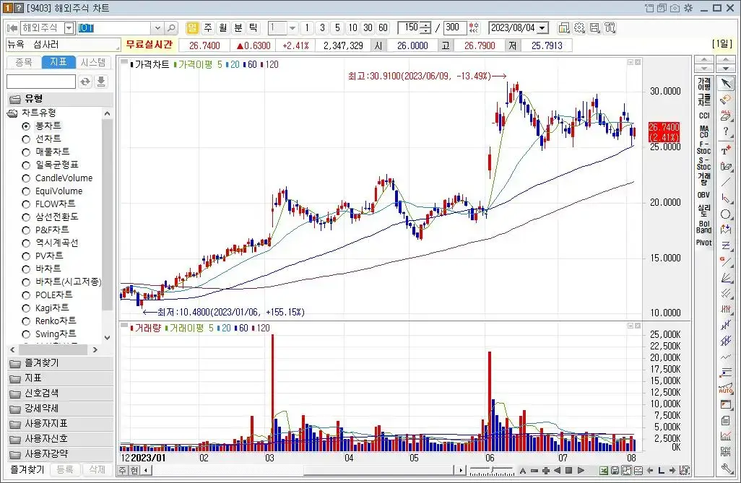
Task: Select the arrow pointer tool
Action: 726,84
